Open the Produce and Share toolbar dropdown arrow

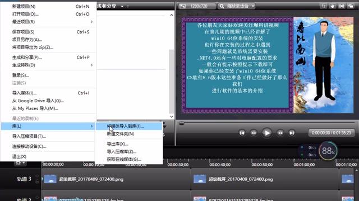[122, 6]
